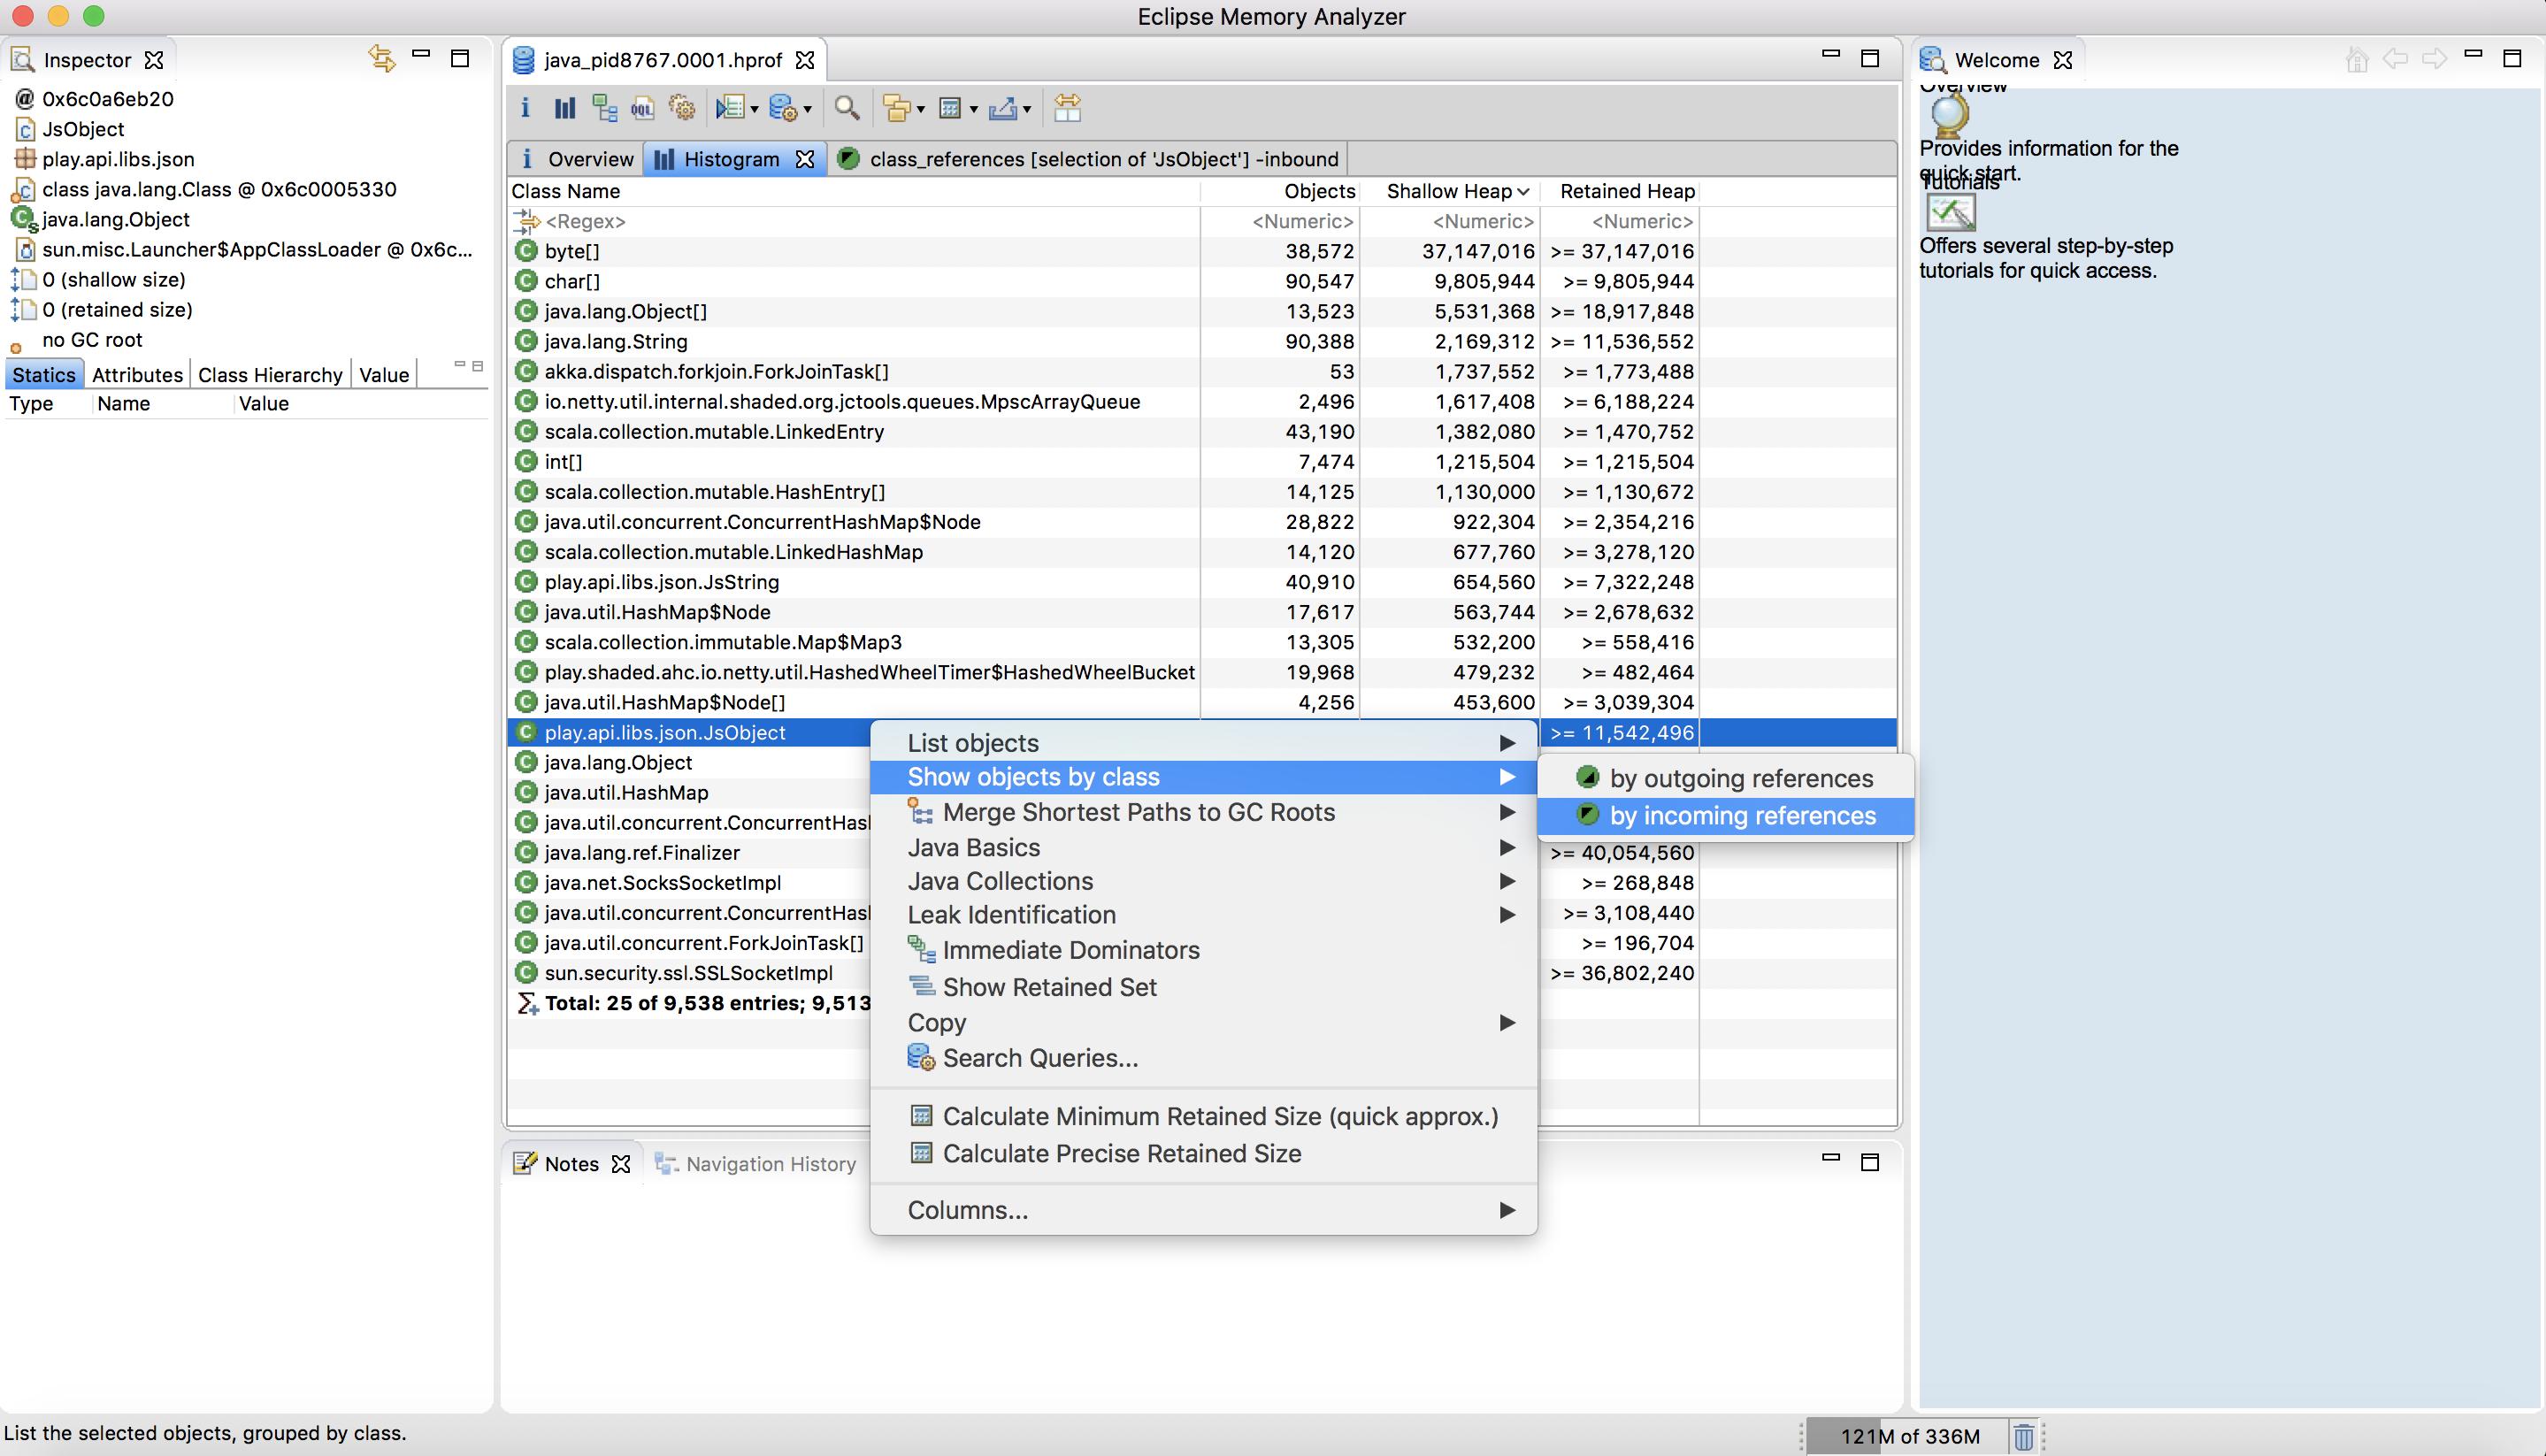The height and width of the screenshot is (1456, 2546).
Task: Click the Calculate Retained Size calculator icon
Action: pyautogui.click(x=950, y=108)
